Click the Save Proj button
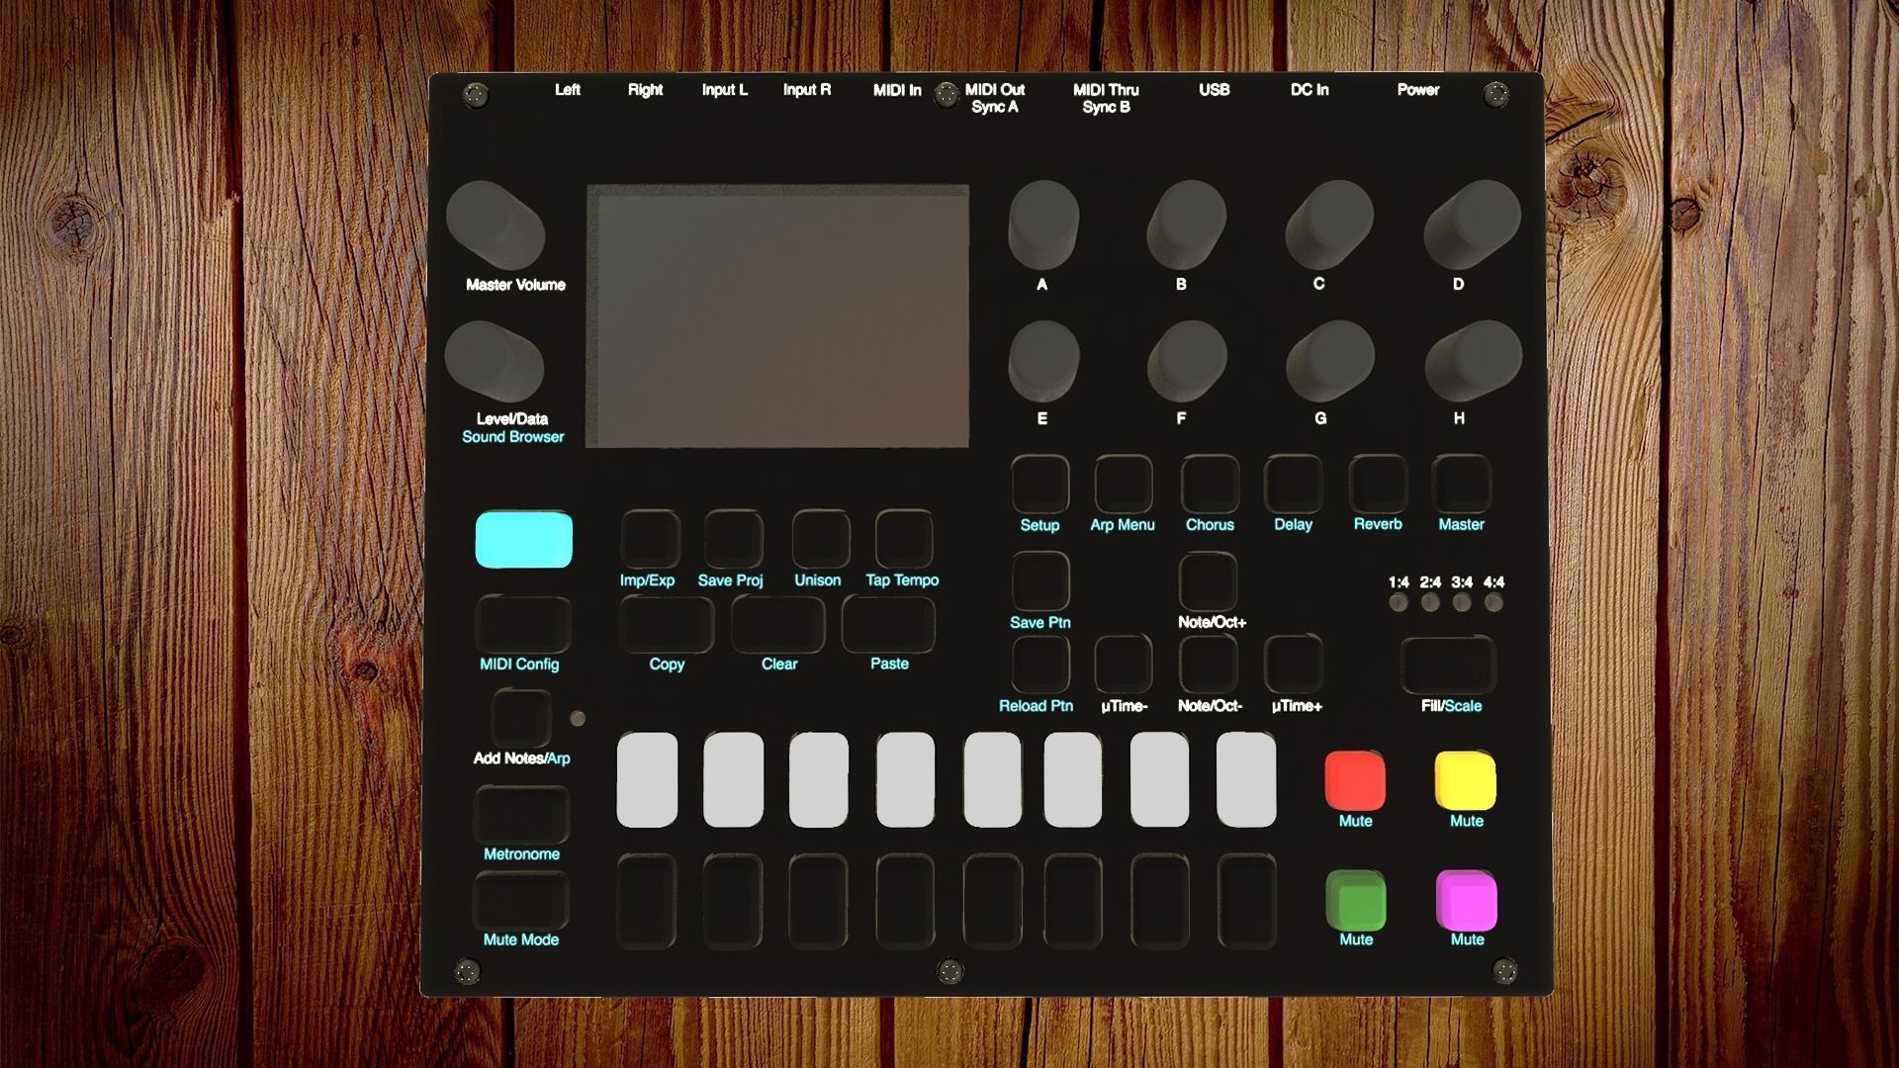 (733, 539)
